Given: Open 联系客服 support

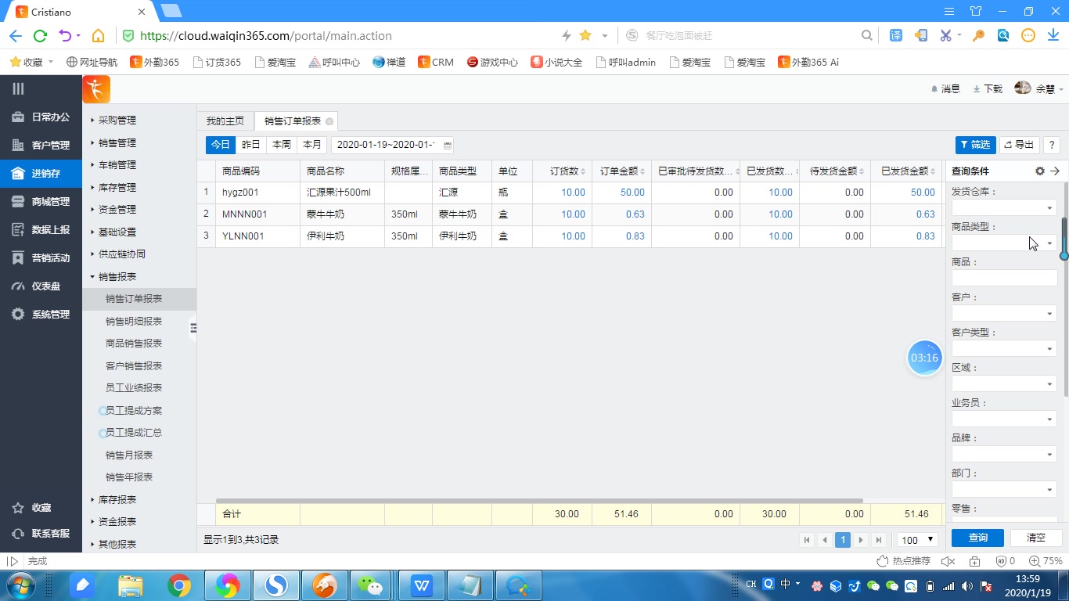Looking at the screenshot, I should 41,534.
